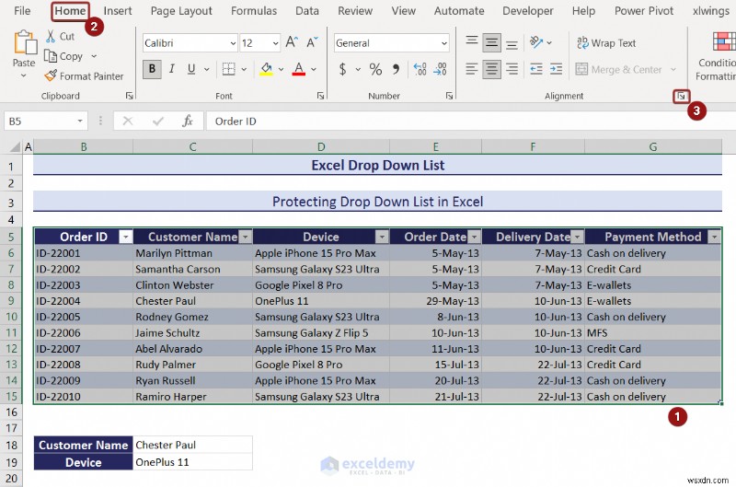Click formula bar Enter checkmark icon
The image size is (736, 487).
click(x=157, y=122)
